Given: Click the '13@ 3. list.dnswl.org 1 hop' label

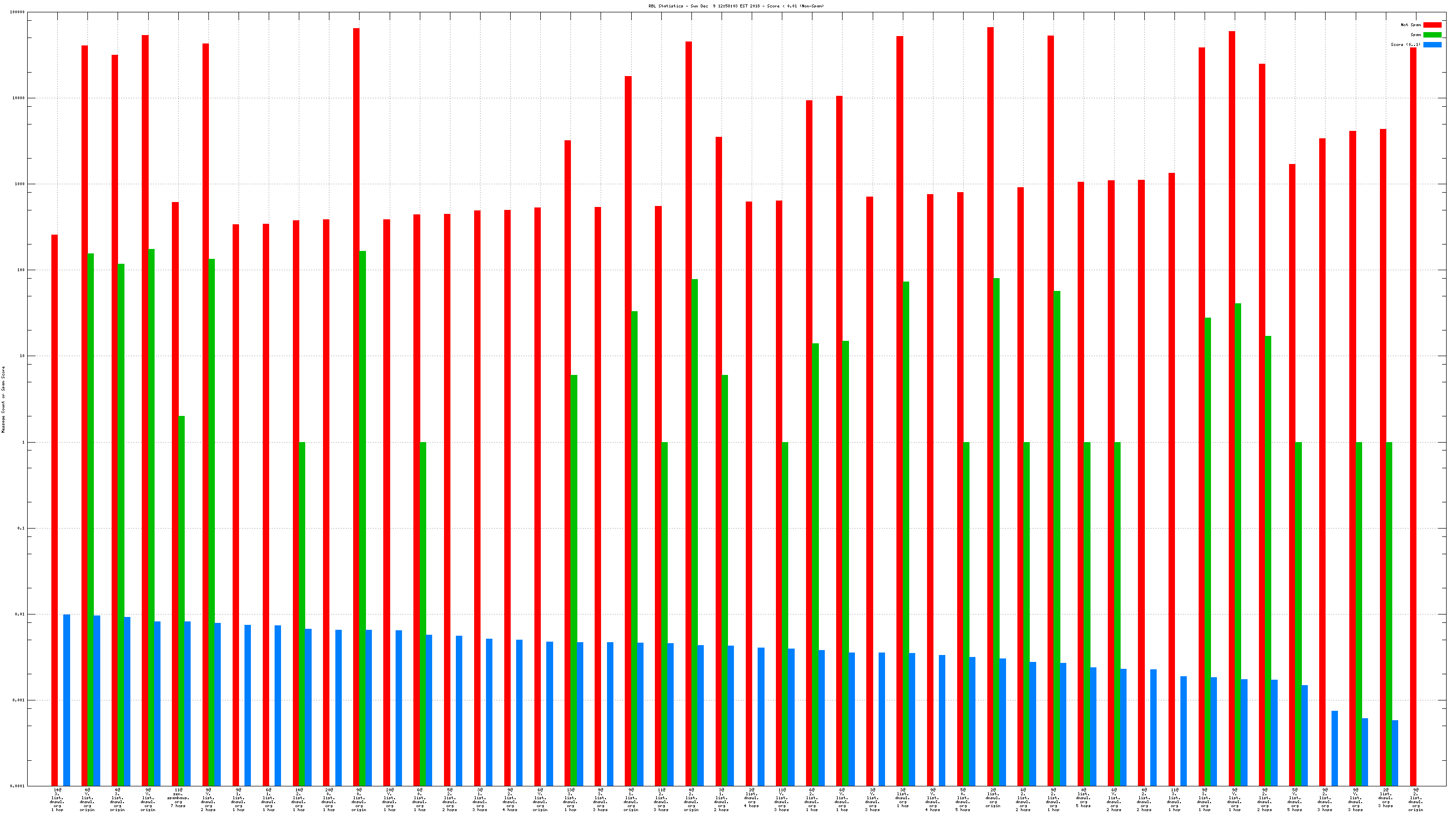Looking at the screenshot, I should (x=570, y=800).
